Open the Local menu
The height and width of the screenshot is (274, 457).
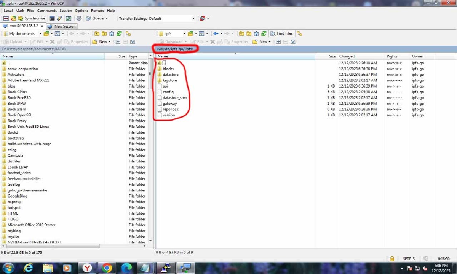(8, 11)
